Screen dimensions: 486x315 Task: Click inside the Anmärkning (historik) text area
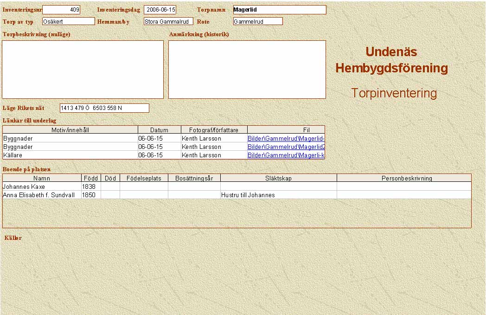(247, 70)
